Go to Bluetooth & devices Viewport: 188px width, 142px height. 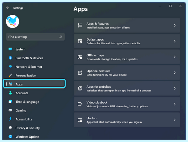[29, 58]
